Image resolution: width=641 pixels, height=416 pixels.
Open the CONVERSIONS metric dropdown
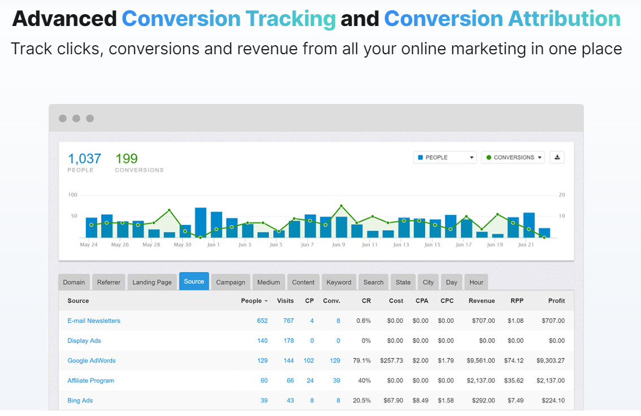coord(513,157)
